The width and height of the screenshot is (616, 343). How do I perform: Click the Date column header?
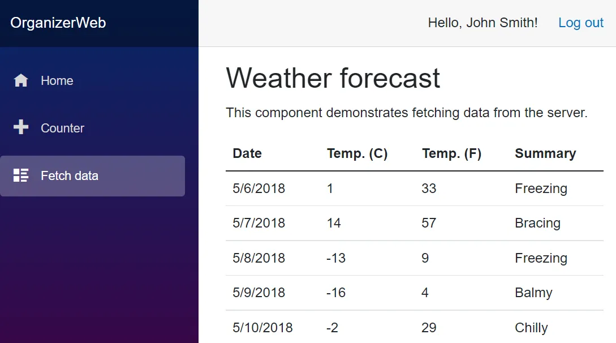click(247, 153)
